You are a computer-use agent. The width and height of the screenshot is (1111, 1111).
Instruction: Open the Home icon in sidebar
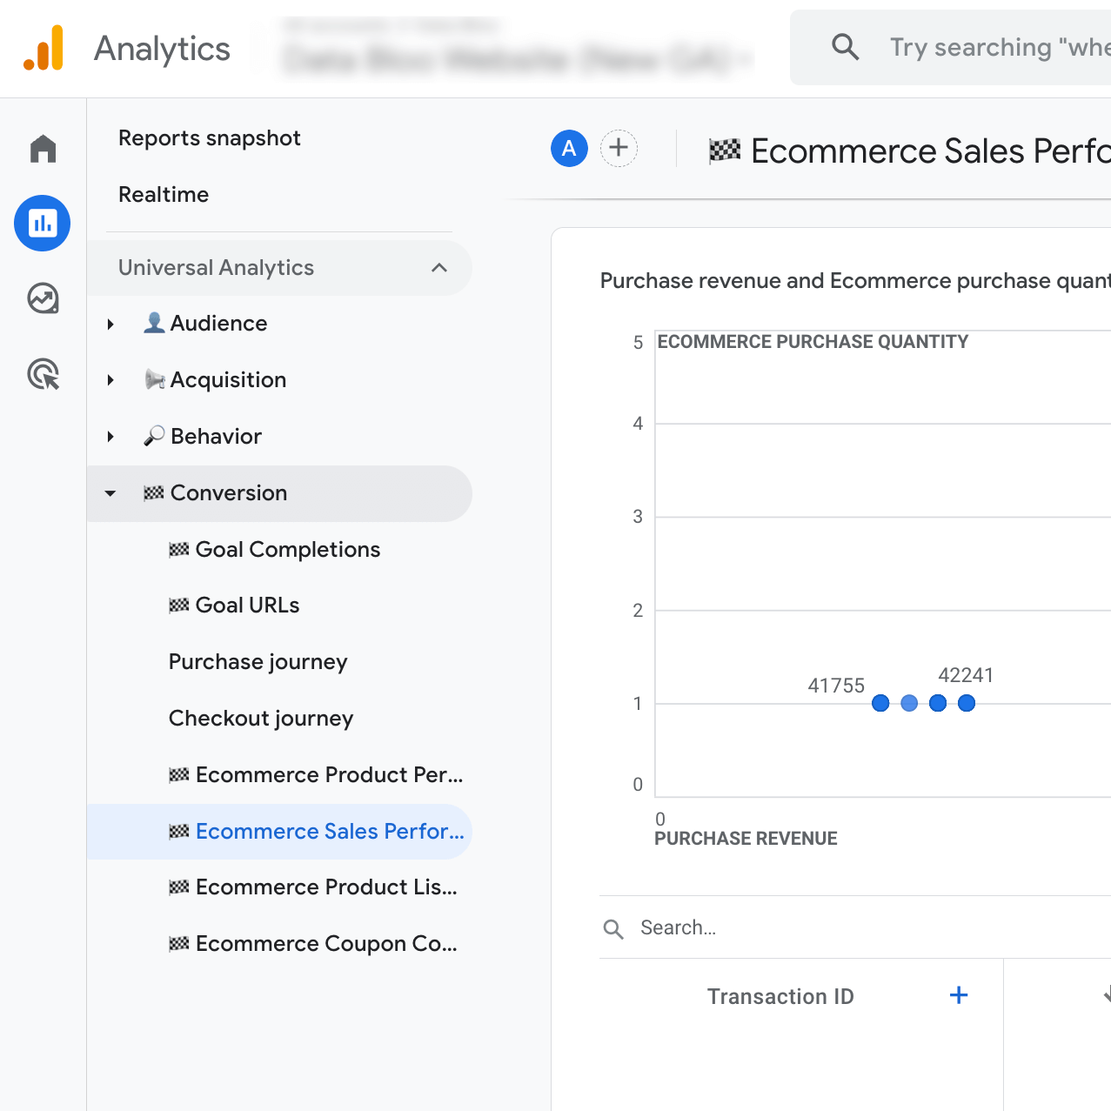(x=43, y=149)
